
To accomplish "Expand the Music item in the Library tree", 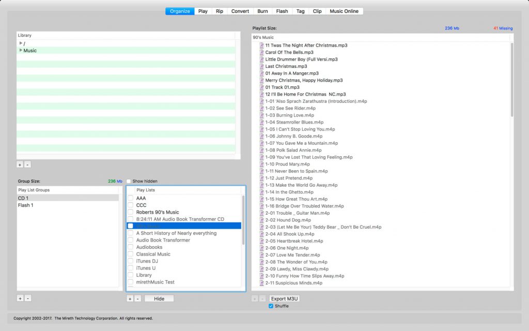I will [x=20, y=50].
